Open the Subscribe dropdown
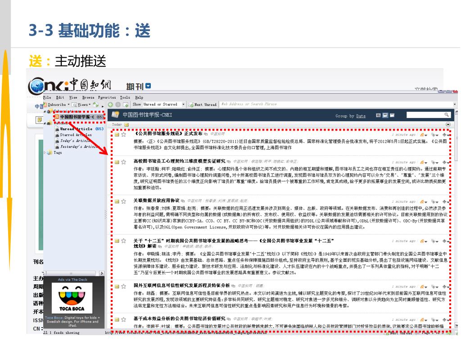Screen dimensions: 461x346 click(57, 105)
